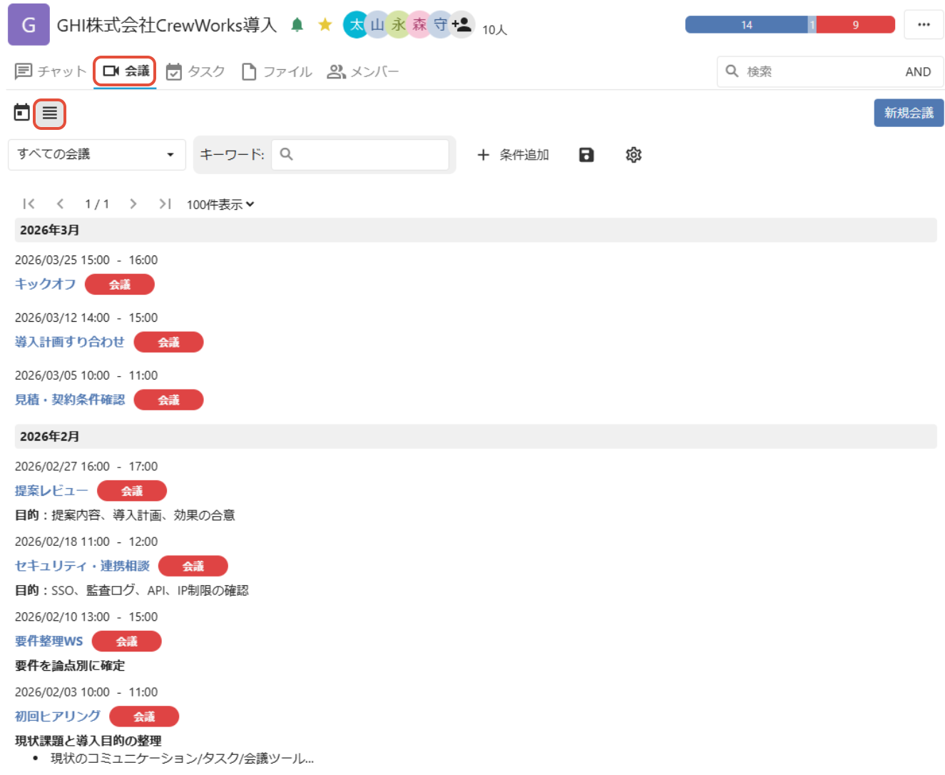Open filter settings gear icon
The width and height of the screenshot is (945, 775).
click(633, 155)
